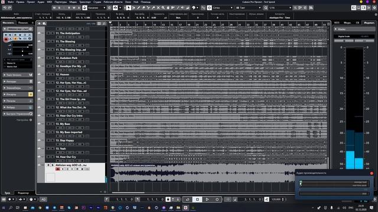Redo the action with the redo arrow
378x212 pixels.
[x=9, y=8]
